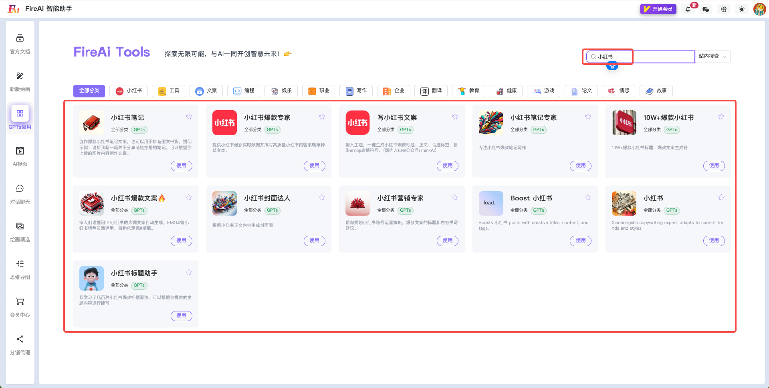Screen dimensions: 769x388
Task: Open 小红书封面达人 thumbnail
Action: (x=225, y=203)
